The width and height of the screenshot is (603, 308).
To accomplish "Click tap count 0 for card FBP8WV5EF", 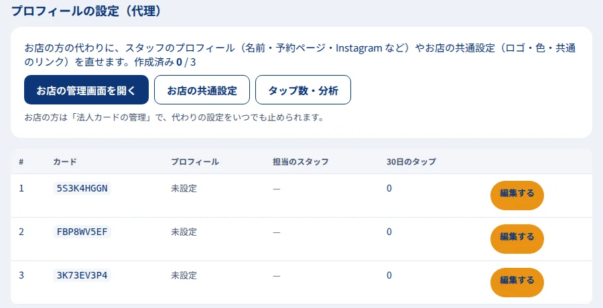I will click(389, 232).
